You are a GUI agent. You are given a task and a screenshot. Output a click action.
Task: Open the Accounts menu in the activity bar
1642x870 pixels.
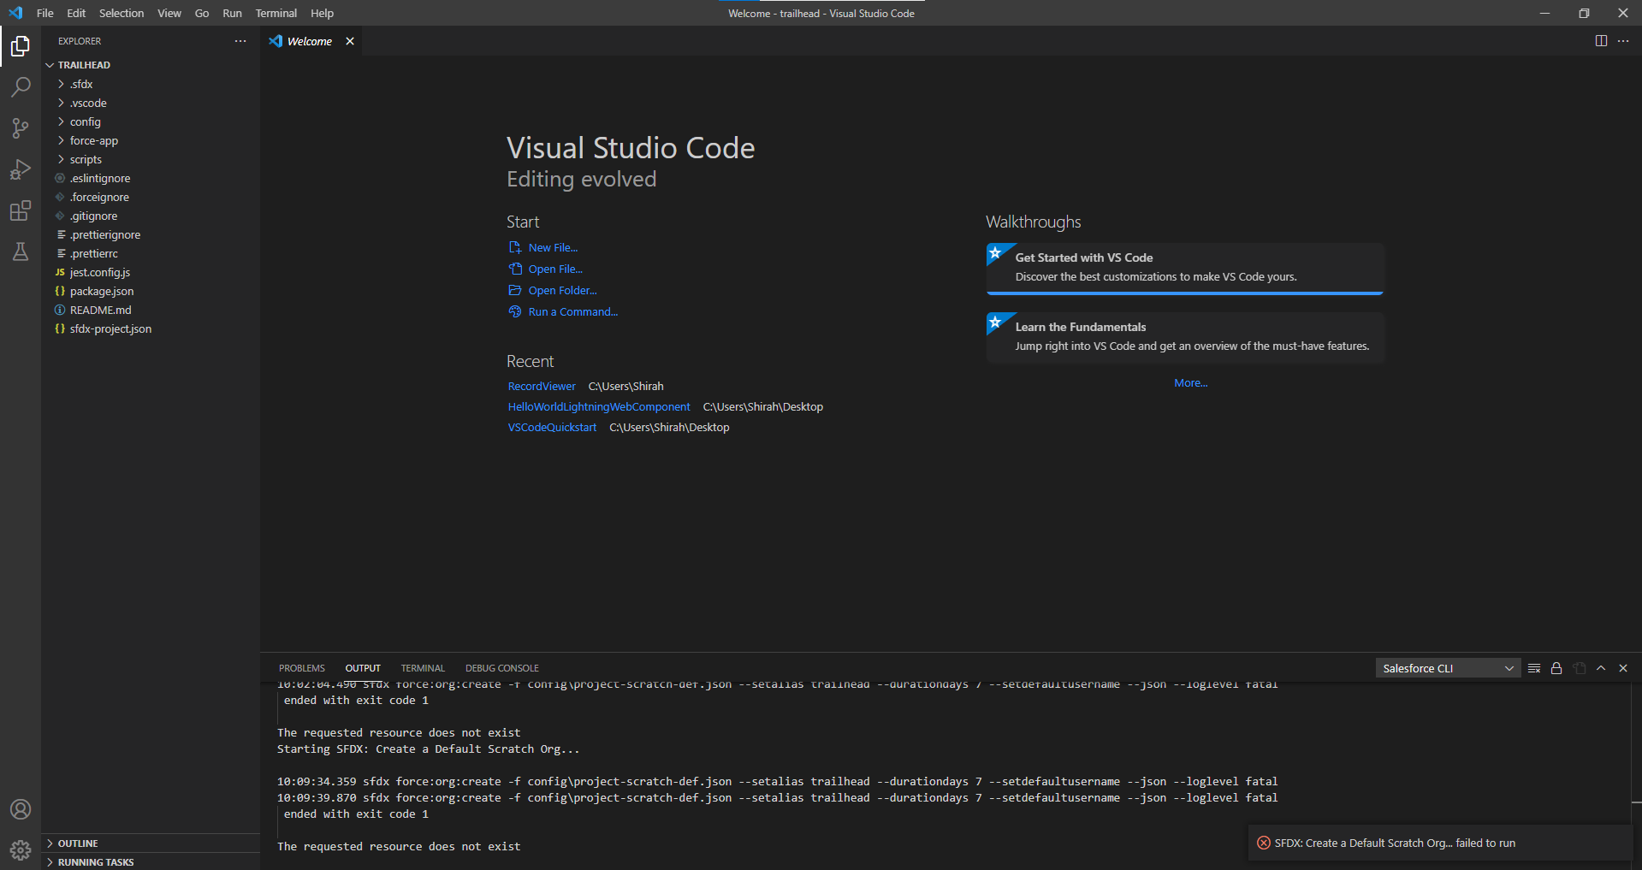point(21,808)
